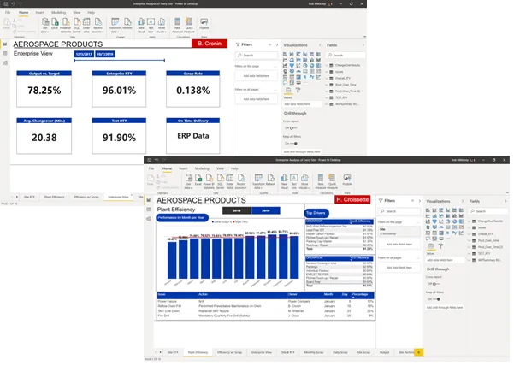
Task: Switch to Report view in back window sidebar
Action: tap(5, 44)
